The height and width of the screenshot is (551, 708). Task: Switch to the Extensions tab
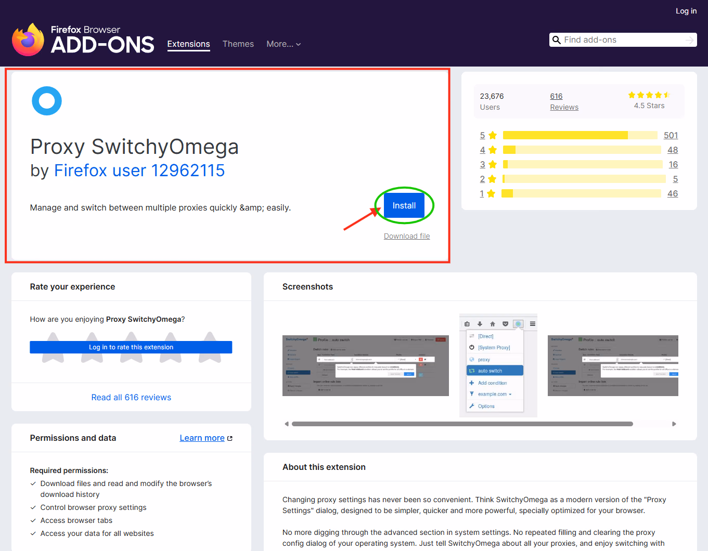[188, 44]
